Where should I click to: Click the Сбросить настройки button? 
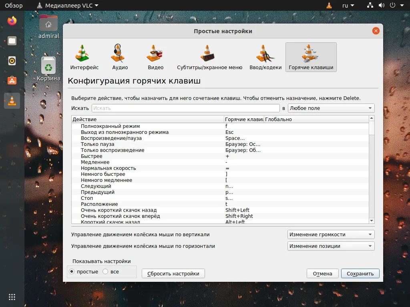173,273
